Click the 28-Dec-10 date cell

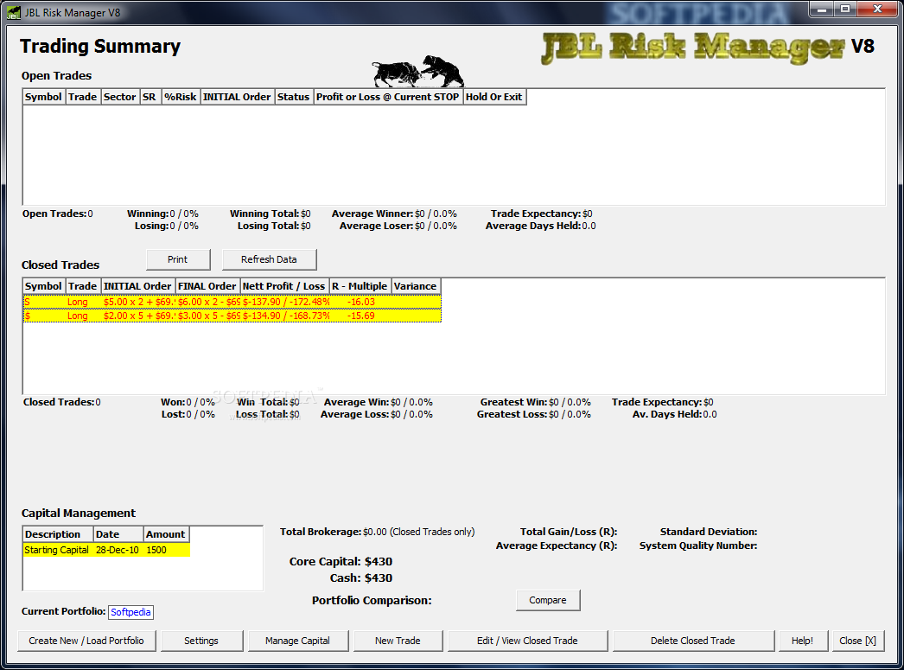[x=118, y=550]
